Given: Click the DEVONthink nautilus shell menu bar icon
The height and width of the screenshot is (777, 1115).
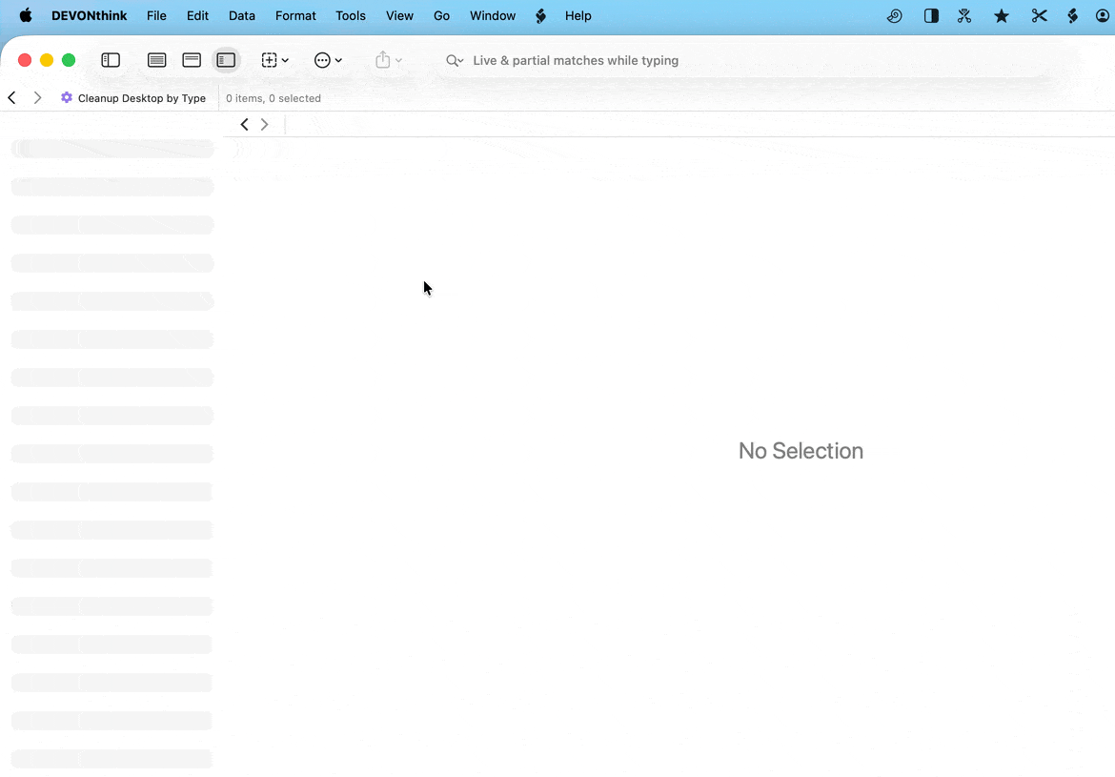Looking at the screenshot, I should (x=894, y=16).
